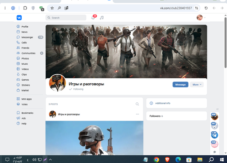Screen dimensions: 227x163
Task: Collapse the chat sidebar double-chevron
Action: point(217,109)
